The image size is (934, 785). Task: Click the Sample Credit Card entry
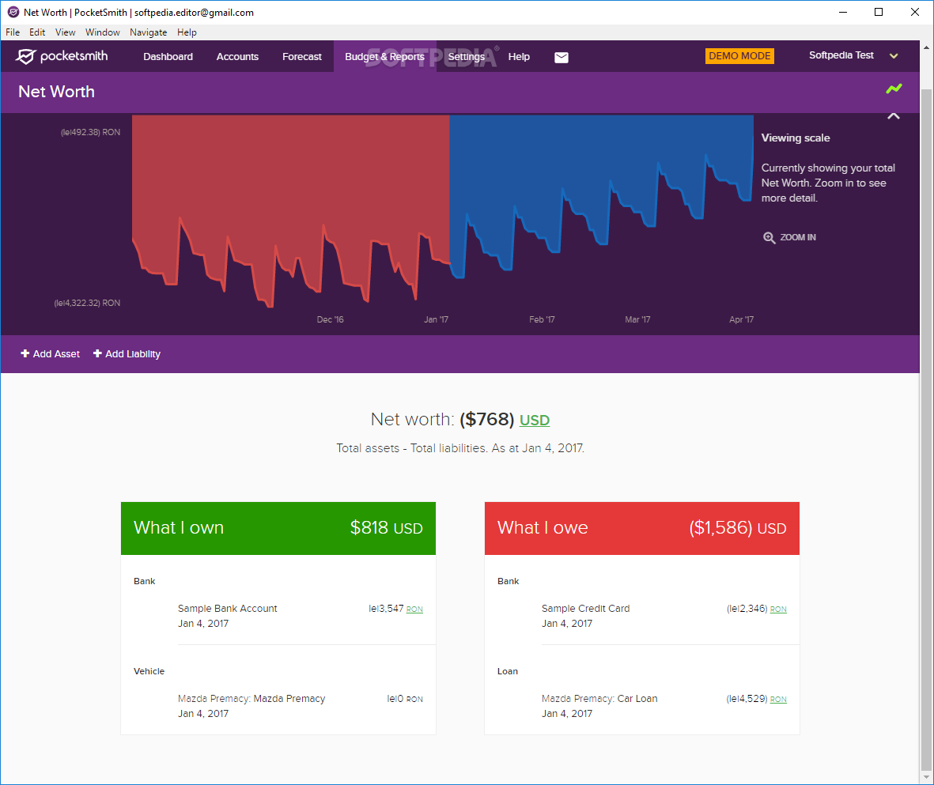664,616
